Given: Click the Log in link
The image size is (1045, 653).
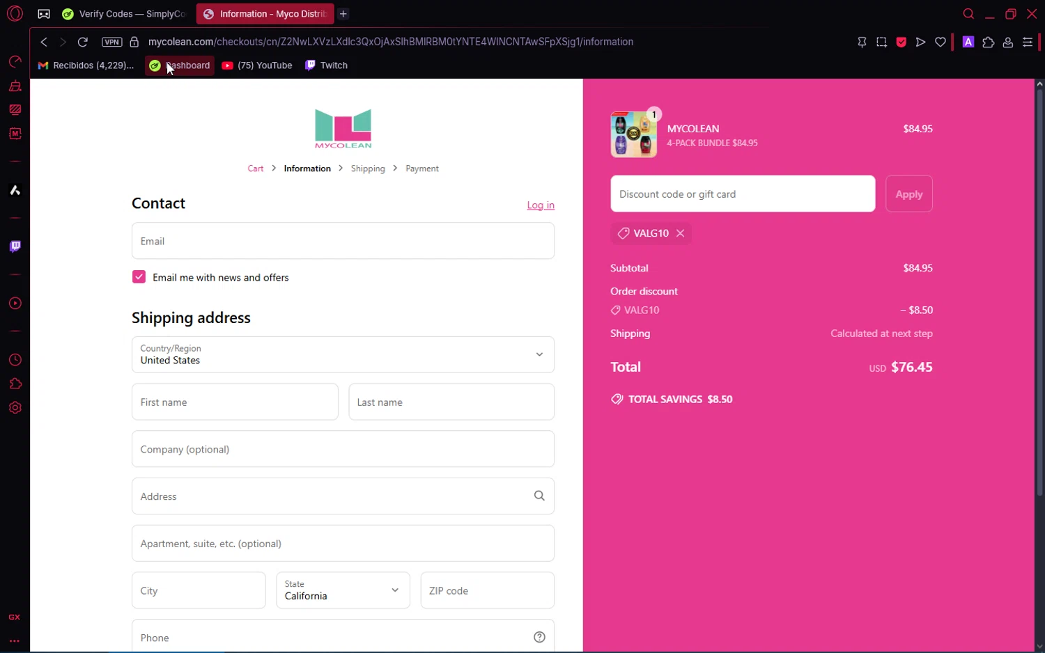Looking at the screenshot, I should tap(541, 205).
